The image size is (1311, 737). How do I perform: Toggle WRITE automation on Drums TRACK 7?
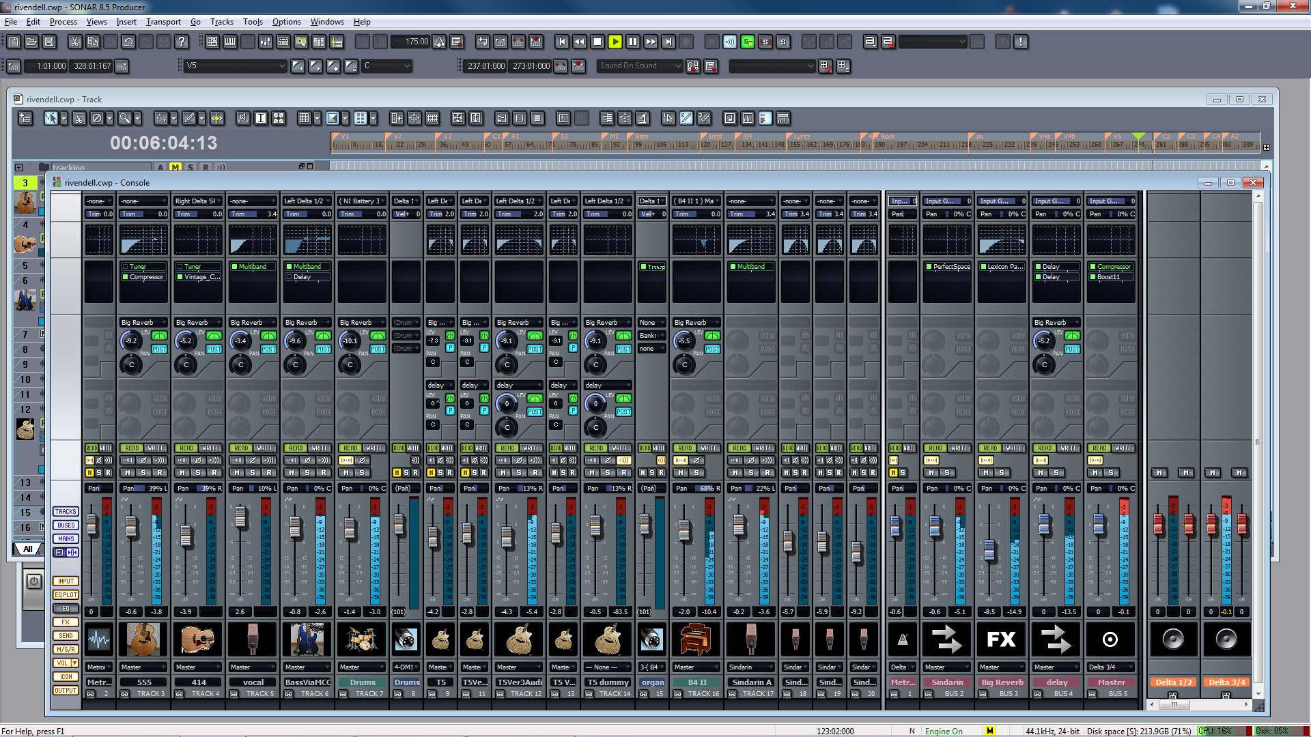point(374,448)
